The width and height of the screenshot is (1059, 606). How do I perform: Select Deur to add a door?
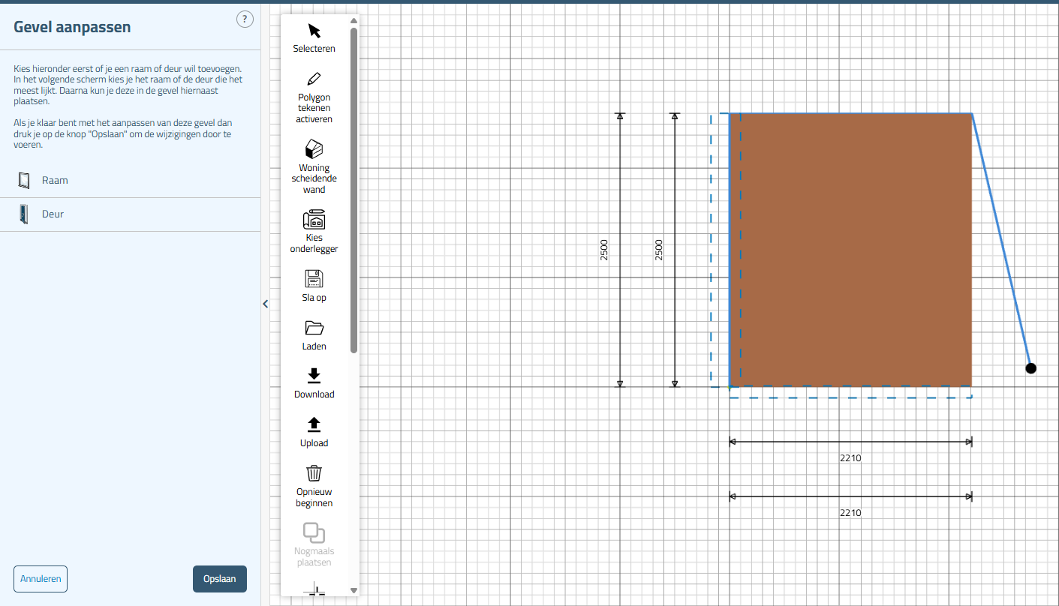(53, 214)
